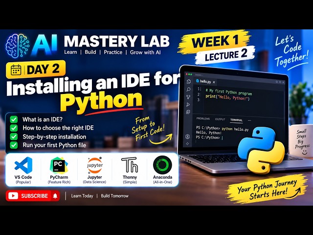Click Your Python Journey Starts Here banner
Screen dimensions: 313x235
click(267, 189)
